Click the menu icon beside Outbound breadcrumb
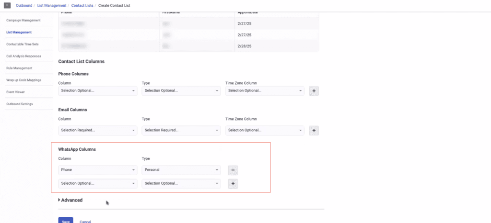The width and height of the screenshot is (491, 223). [8, 5]
